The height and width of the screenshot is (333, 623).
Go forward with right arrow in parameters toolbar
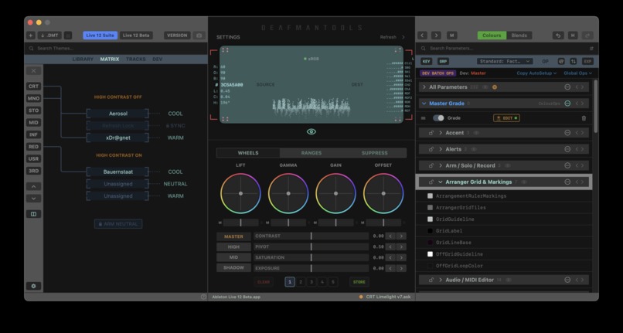point(436,36)
